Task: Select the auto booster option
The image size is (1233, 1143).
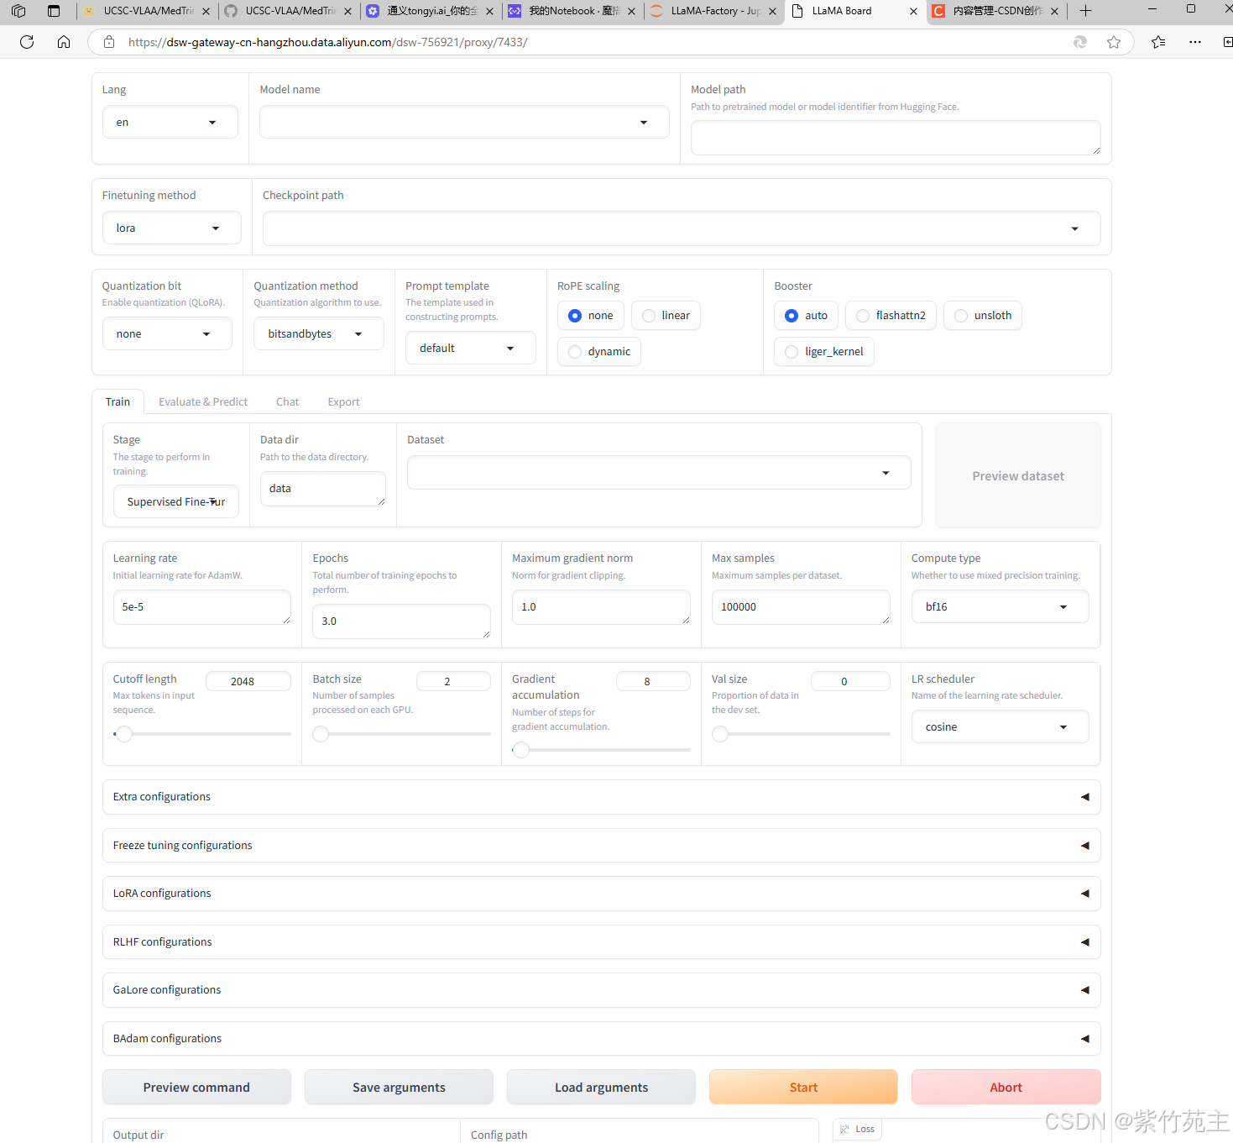Action: coord(806,316)
